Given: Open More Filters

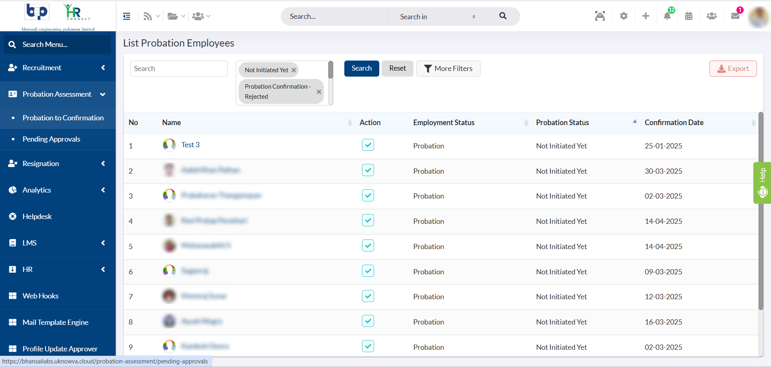Looking at the screenshot, I should coord(448,69).
